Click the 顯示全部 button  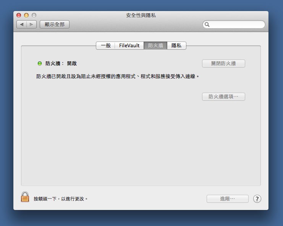tap(55, 24)
